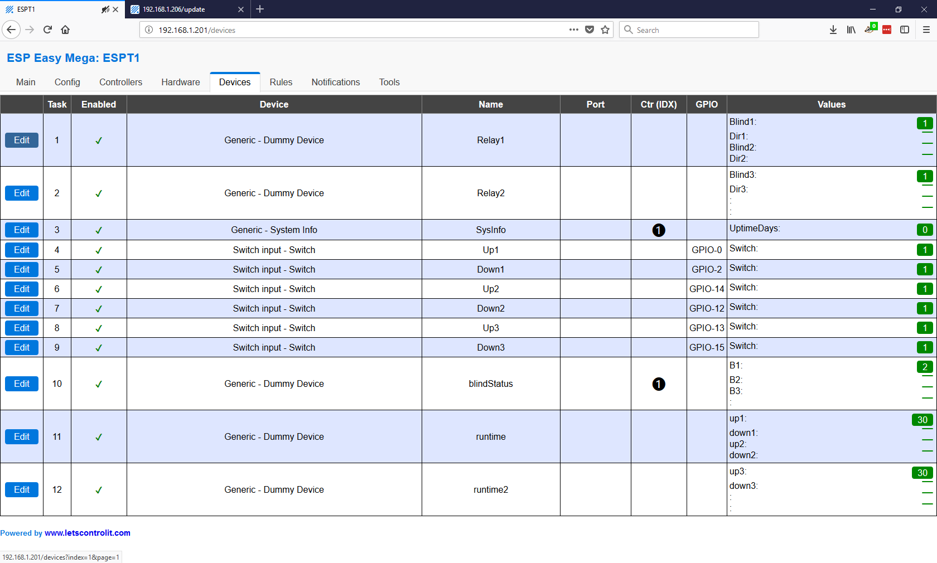Click the UptimeDays value 0

pos(925,230)
